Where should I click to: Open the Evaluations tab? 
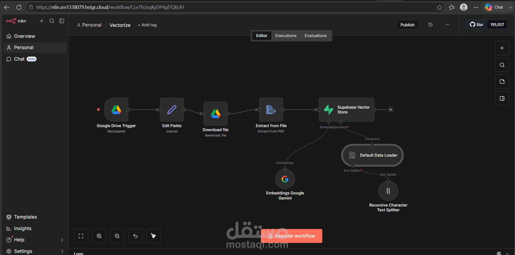coord(316,36)
